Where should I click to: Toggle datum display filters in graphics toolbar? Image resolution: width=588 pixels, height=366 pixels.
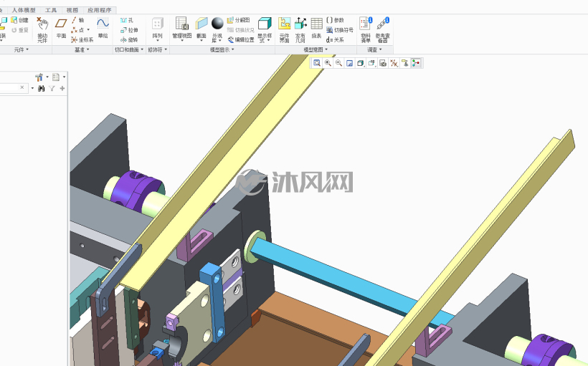pos(394,63)
